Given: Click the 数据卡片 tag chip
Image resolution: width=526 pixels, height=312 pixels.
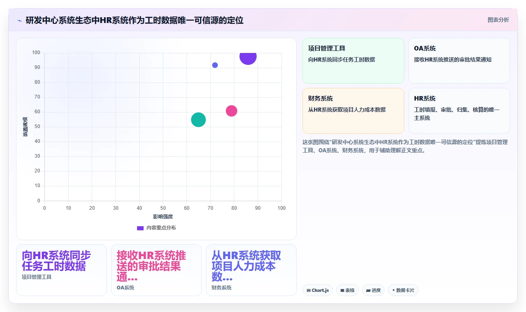Looking at the screenshot, I should click(x=403, y=290).
